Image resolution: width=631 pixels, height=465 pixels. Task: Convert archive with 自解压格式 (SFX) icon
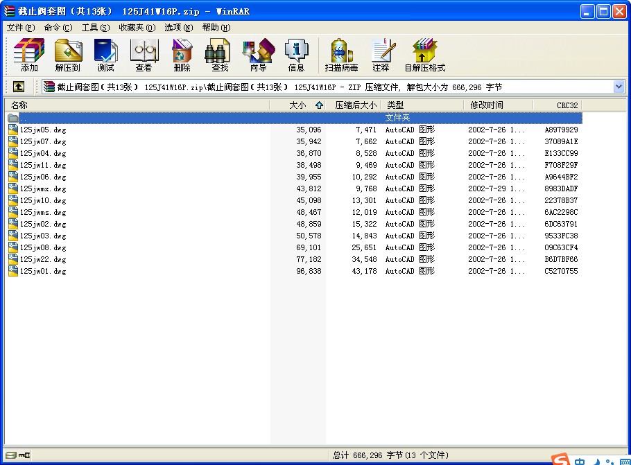(x=424, y=54)
